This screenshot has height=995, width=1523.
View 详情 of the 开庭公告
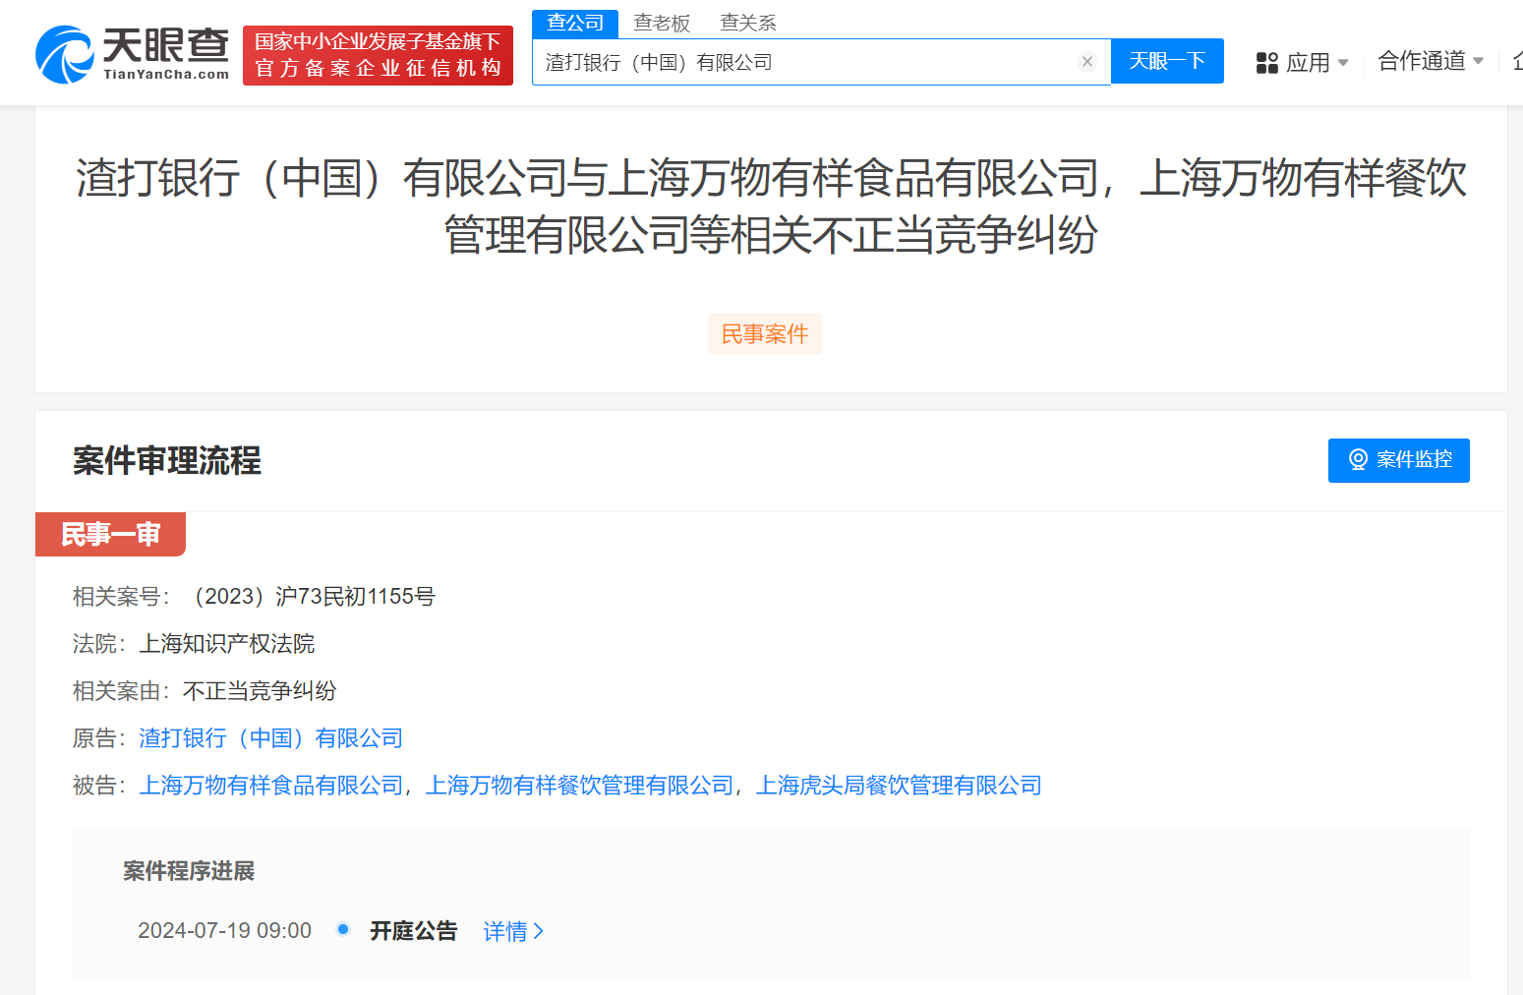[513, 931]
